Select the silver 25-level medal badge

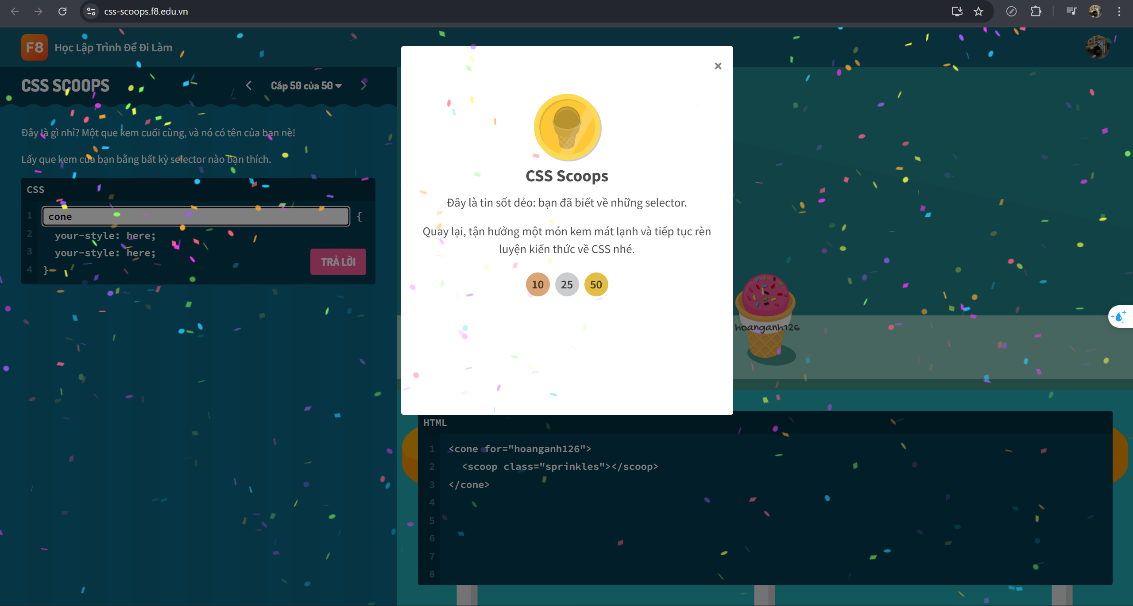[x=567, y=284]
